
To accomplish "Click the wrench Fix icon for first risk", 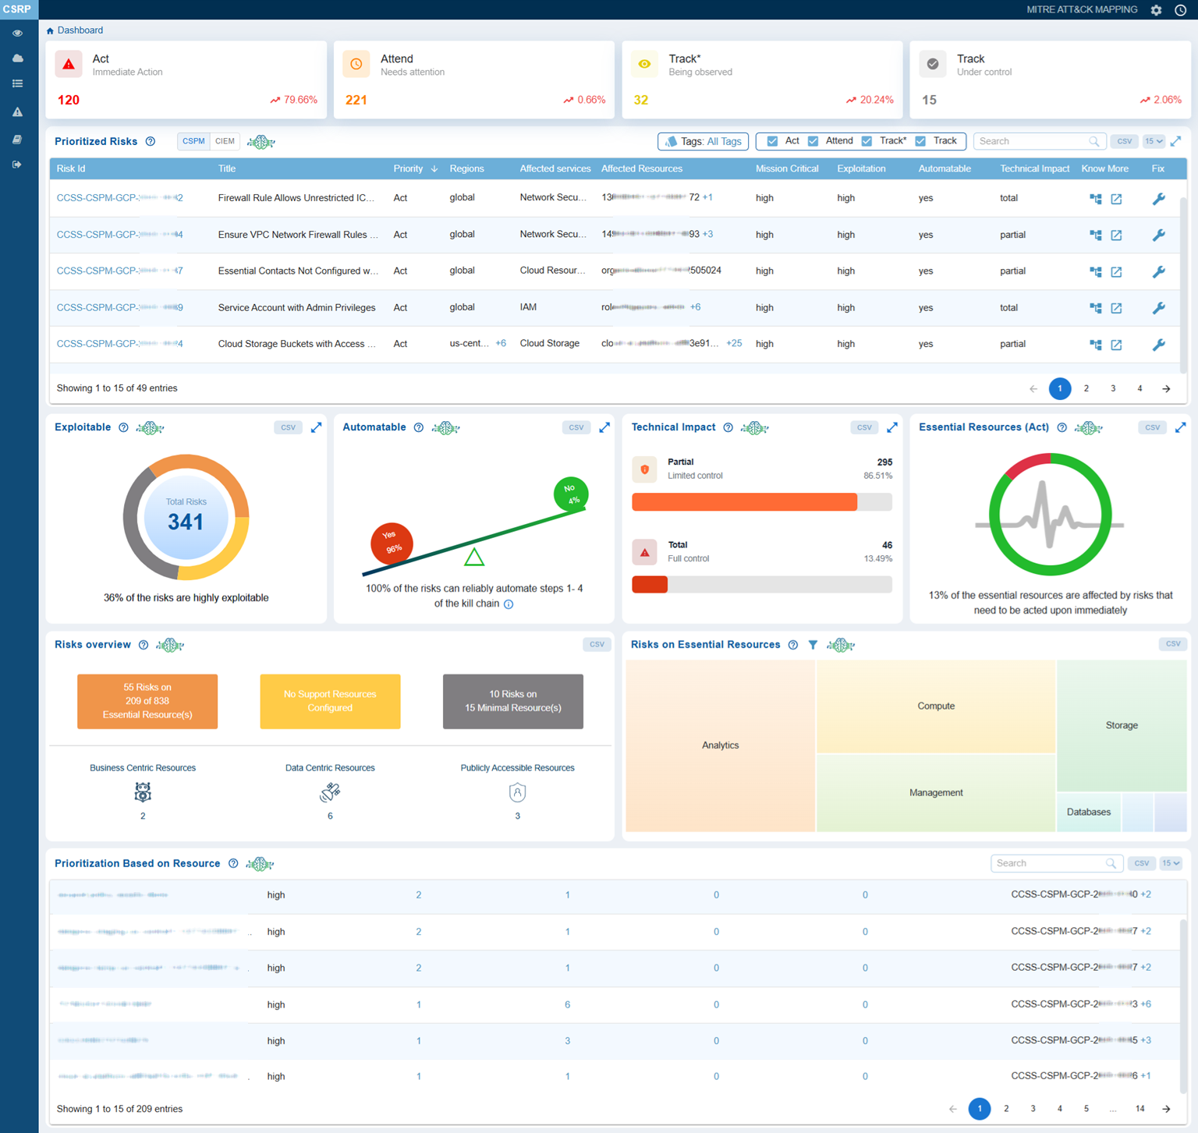I will tap(1158, 199).
